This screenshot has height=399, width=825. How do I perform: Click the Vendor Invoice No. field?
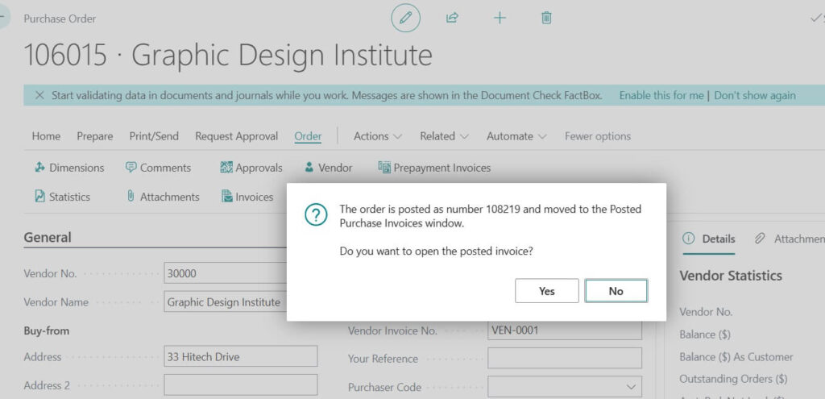564,330
